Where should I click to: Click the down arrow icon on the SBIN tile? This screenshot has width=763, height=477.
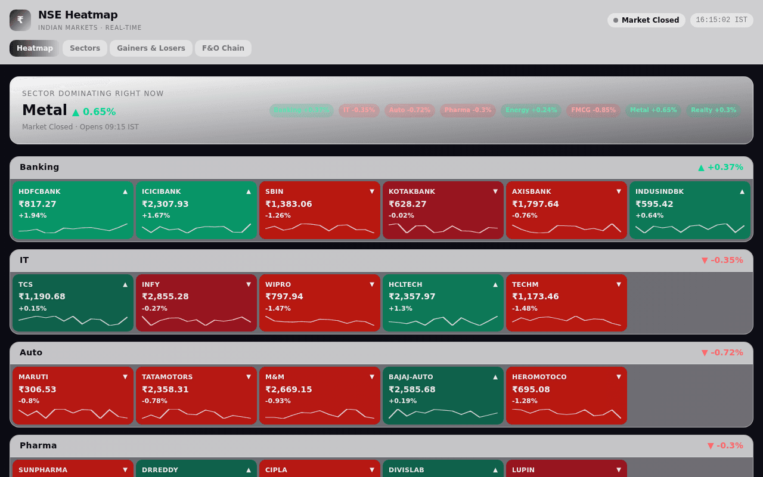pos(372,191)
